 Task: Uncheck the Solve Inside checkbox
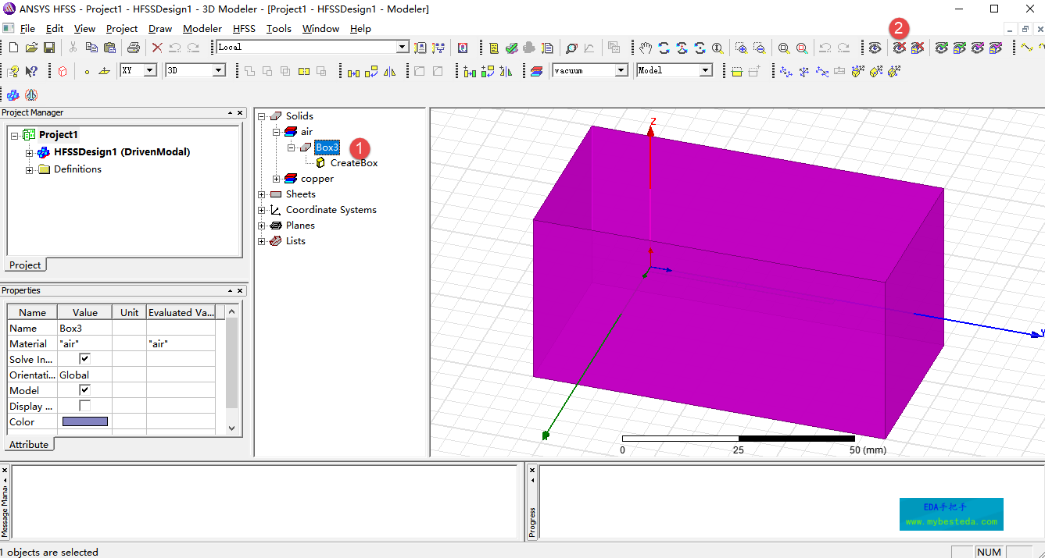[x=85, y=359]
